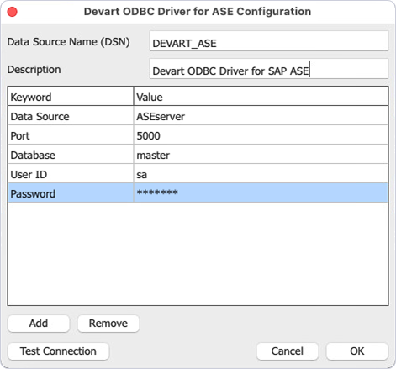The height and width of the screenshot is (369, 396).
Task: Cancel the configuration dialog
Action: [288, 351]
